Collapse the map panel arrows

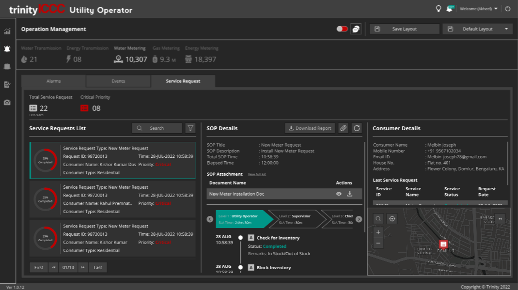500,218
